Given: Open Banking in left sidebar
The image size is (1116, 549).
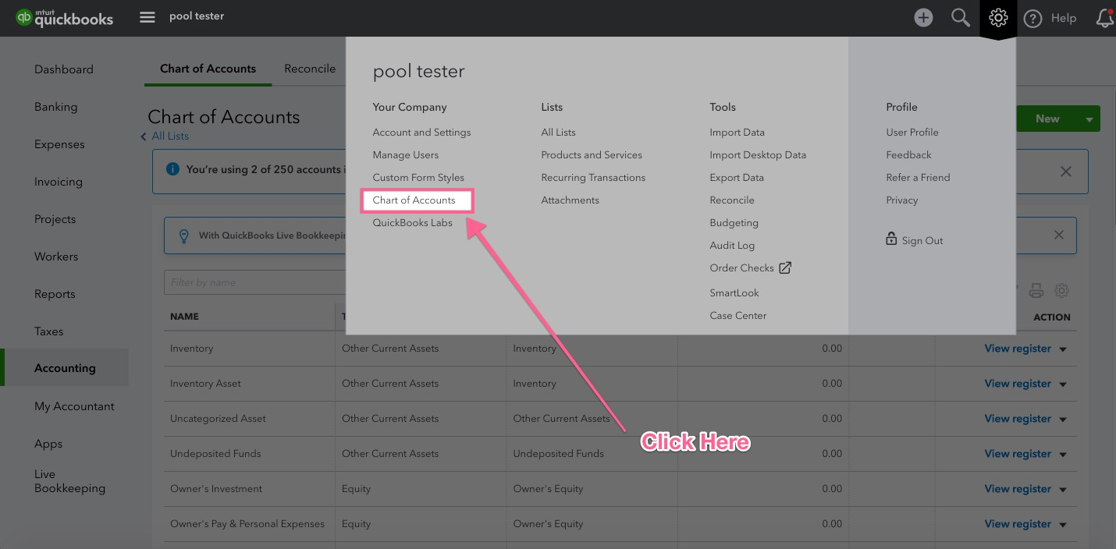Looking at the screenshot, I should 55,107.
